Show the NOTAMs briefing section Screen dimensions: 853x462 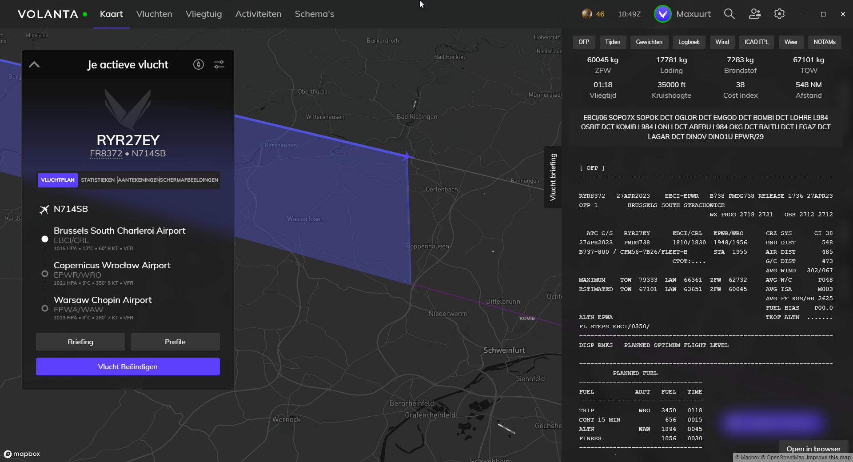coord(824,42)
